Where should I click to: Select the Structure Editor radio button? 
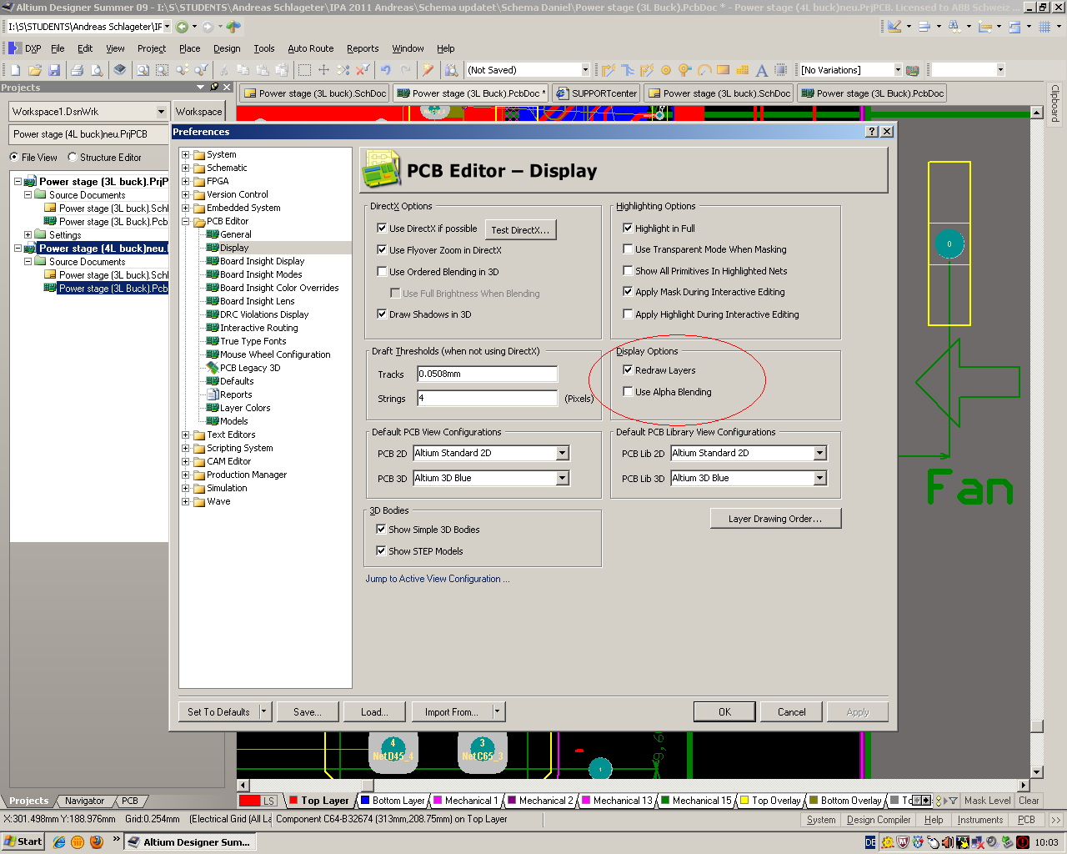coord(73,157)
